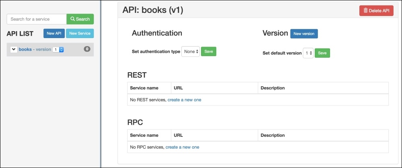The image size is (402, 168).
Task: Type in the Search for a service field
Action: 37,19
